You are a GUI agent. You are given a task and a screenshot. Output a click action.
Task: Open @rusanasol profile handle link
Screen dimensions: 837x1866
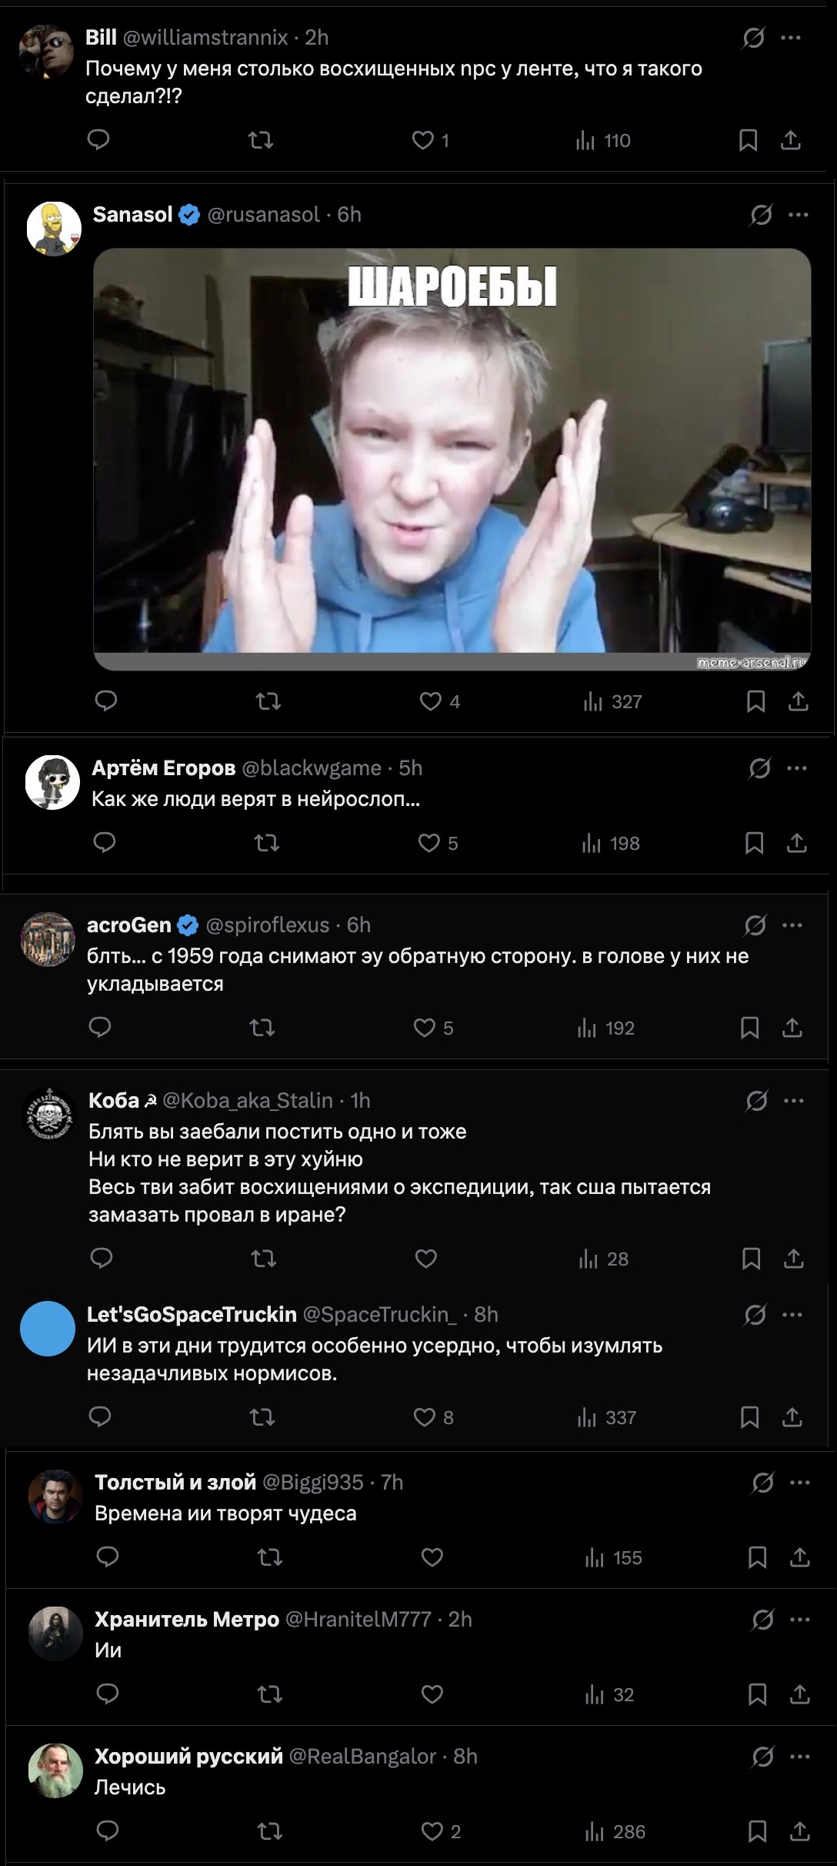(x=263, y=215)
